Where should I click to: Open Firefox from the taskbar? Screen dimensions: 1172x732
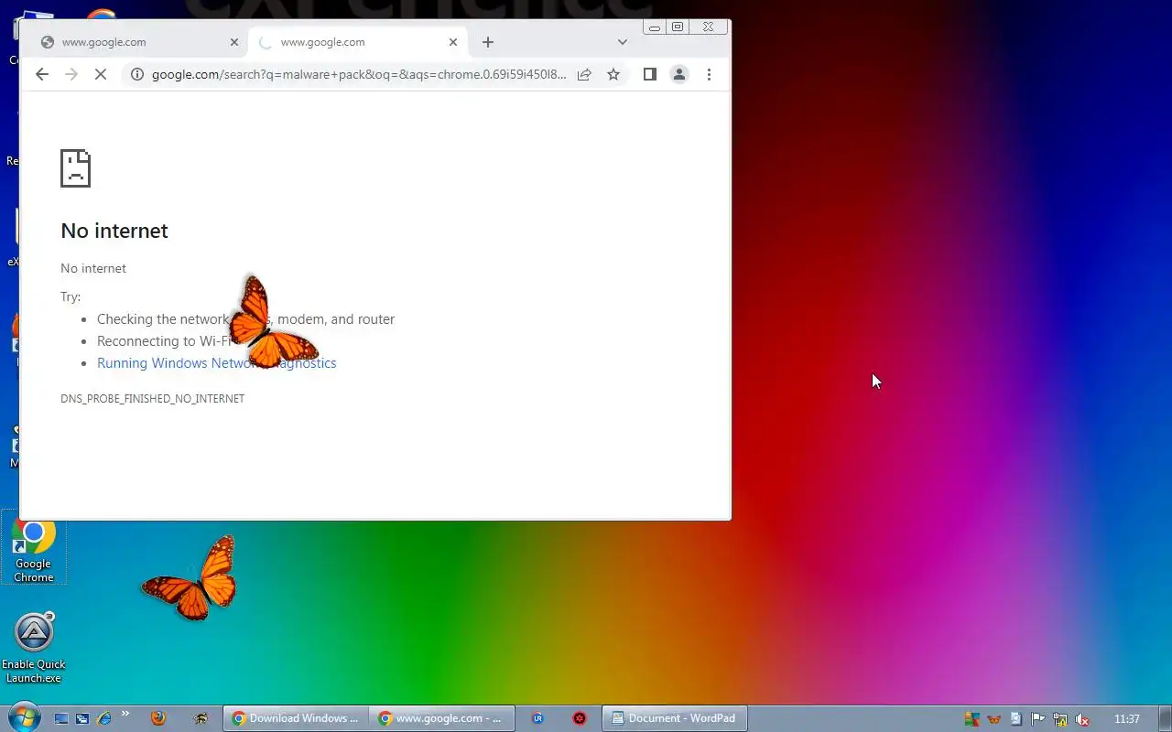(157, 719)
